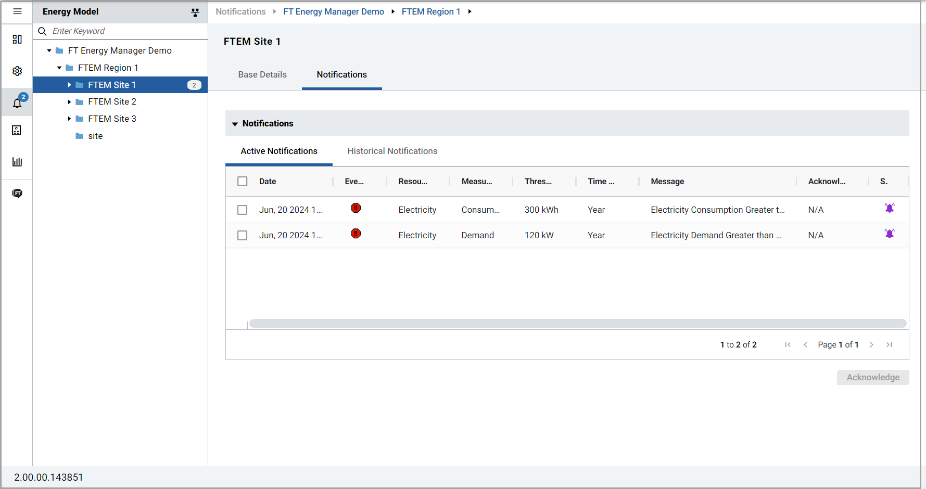926x489 pixels.
Task: Open the settings gear icon
Action: tap(17, 71)
